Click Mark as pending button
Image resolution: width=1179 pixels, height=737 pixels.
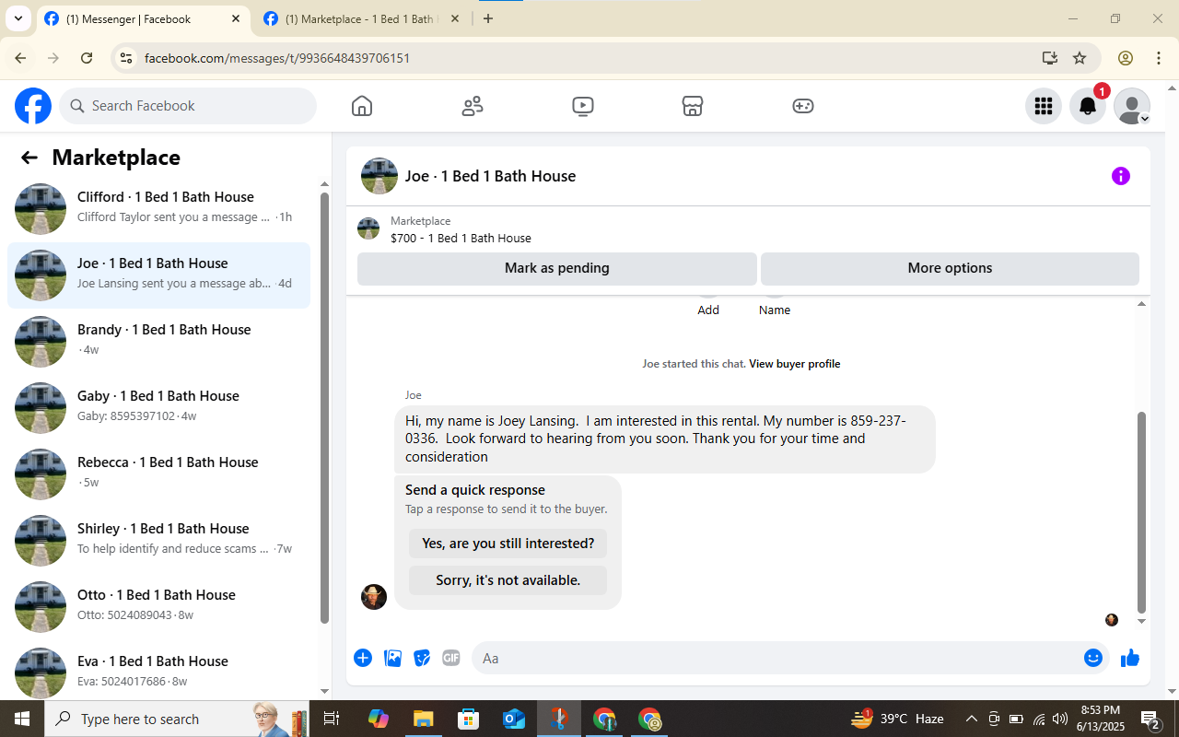click(557, 268)
